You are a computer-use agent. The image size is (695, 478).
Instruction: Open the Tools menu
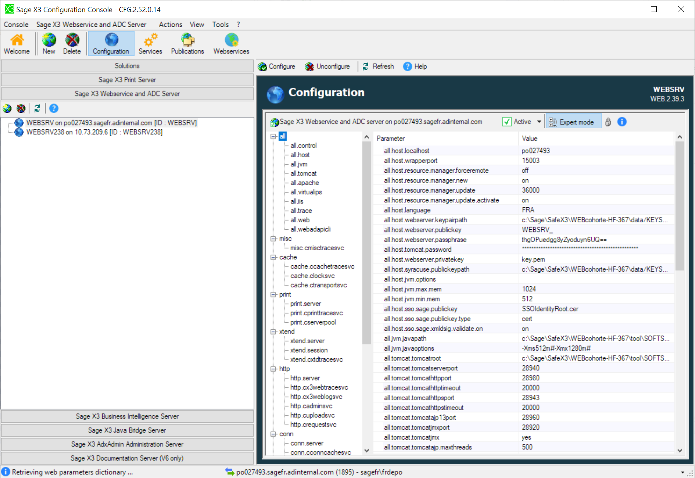pyautogui.click(x=220, y=24)
